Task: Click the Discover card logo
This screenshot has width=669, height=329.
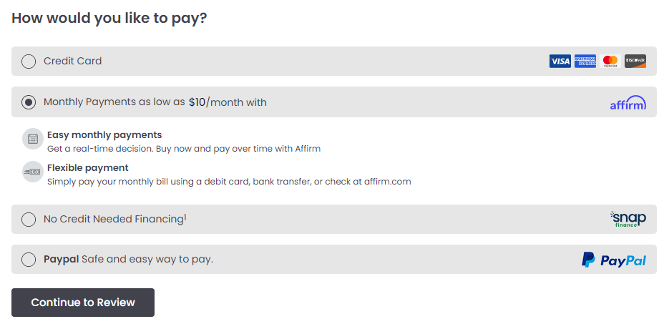Action: pyautogui.click(x=635, y=61)
